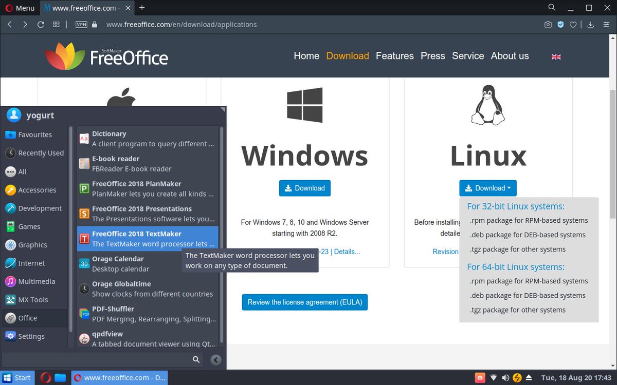The width and height of the screenshot is (617, 385).
Task: Launch PDF-Shuffler
Action: [148, 314]
